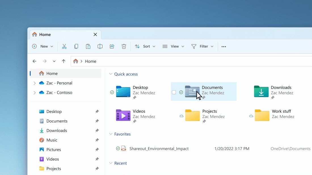Check the checkbox on the Documents folder

(174, 92)
